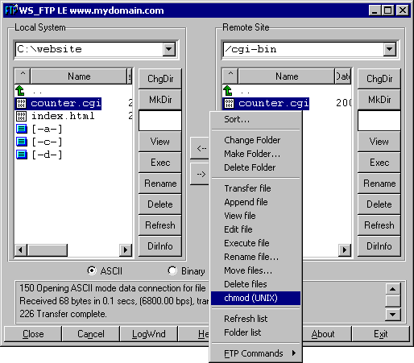Screen dimensions: 414x363
Task: Select the index.html file icon
Action: 21,116
